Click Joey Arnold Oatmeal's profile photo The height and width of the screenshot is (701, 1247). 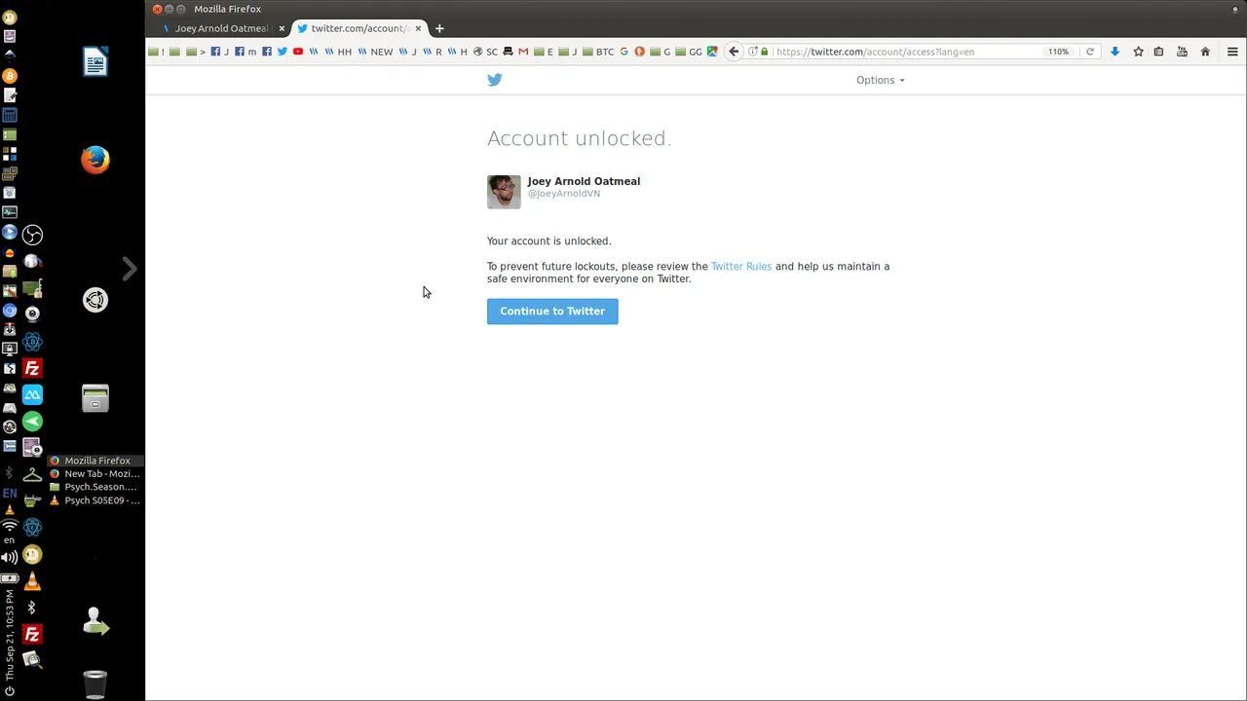point(504,192)
